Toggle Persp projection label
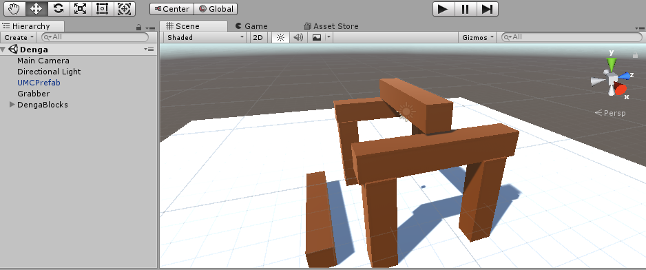 (x=610, y=112)
